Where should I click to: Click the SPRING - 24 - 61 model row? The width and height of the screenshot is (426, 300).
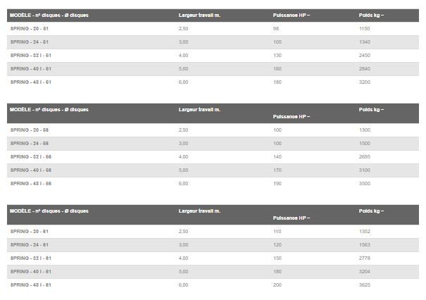[x=30, y=244]
